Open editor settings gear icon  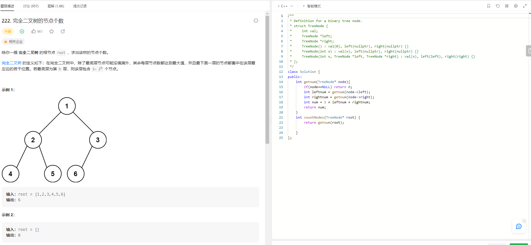[516, 6]
